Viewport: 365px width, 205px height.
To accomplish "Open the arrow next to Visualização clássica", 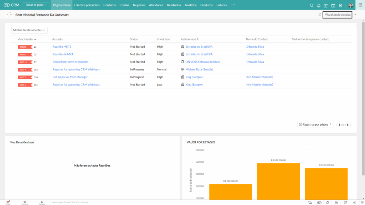I will pos(355,15).
